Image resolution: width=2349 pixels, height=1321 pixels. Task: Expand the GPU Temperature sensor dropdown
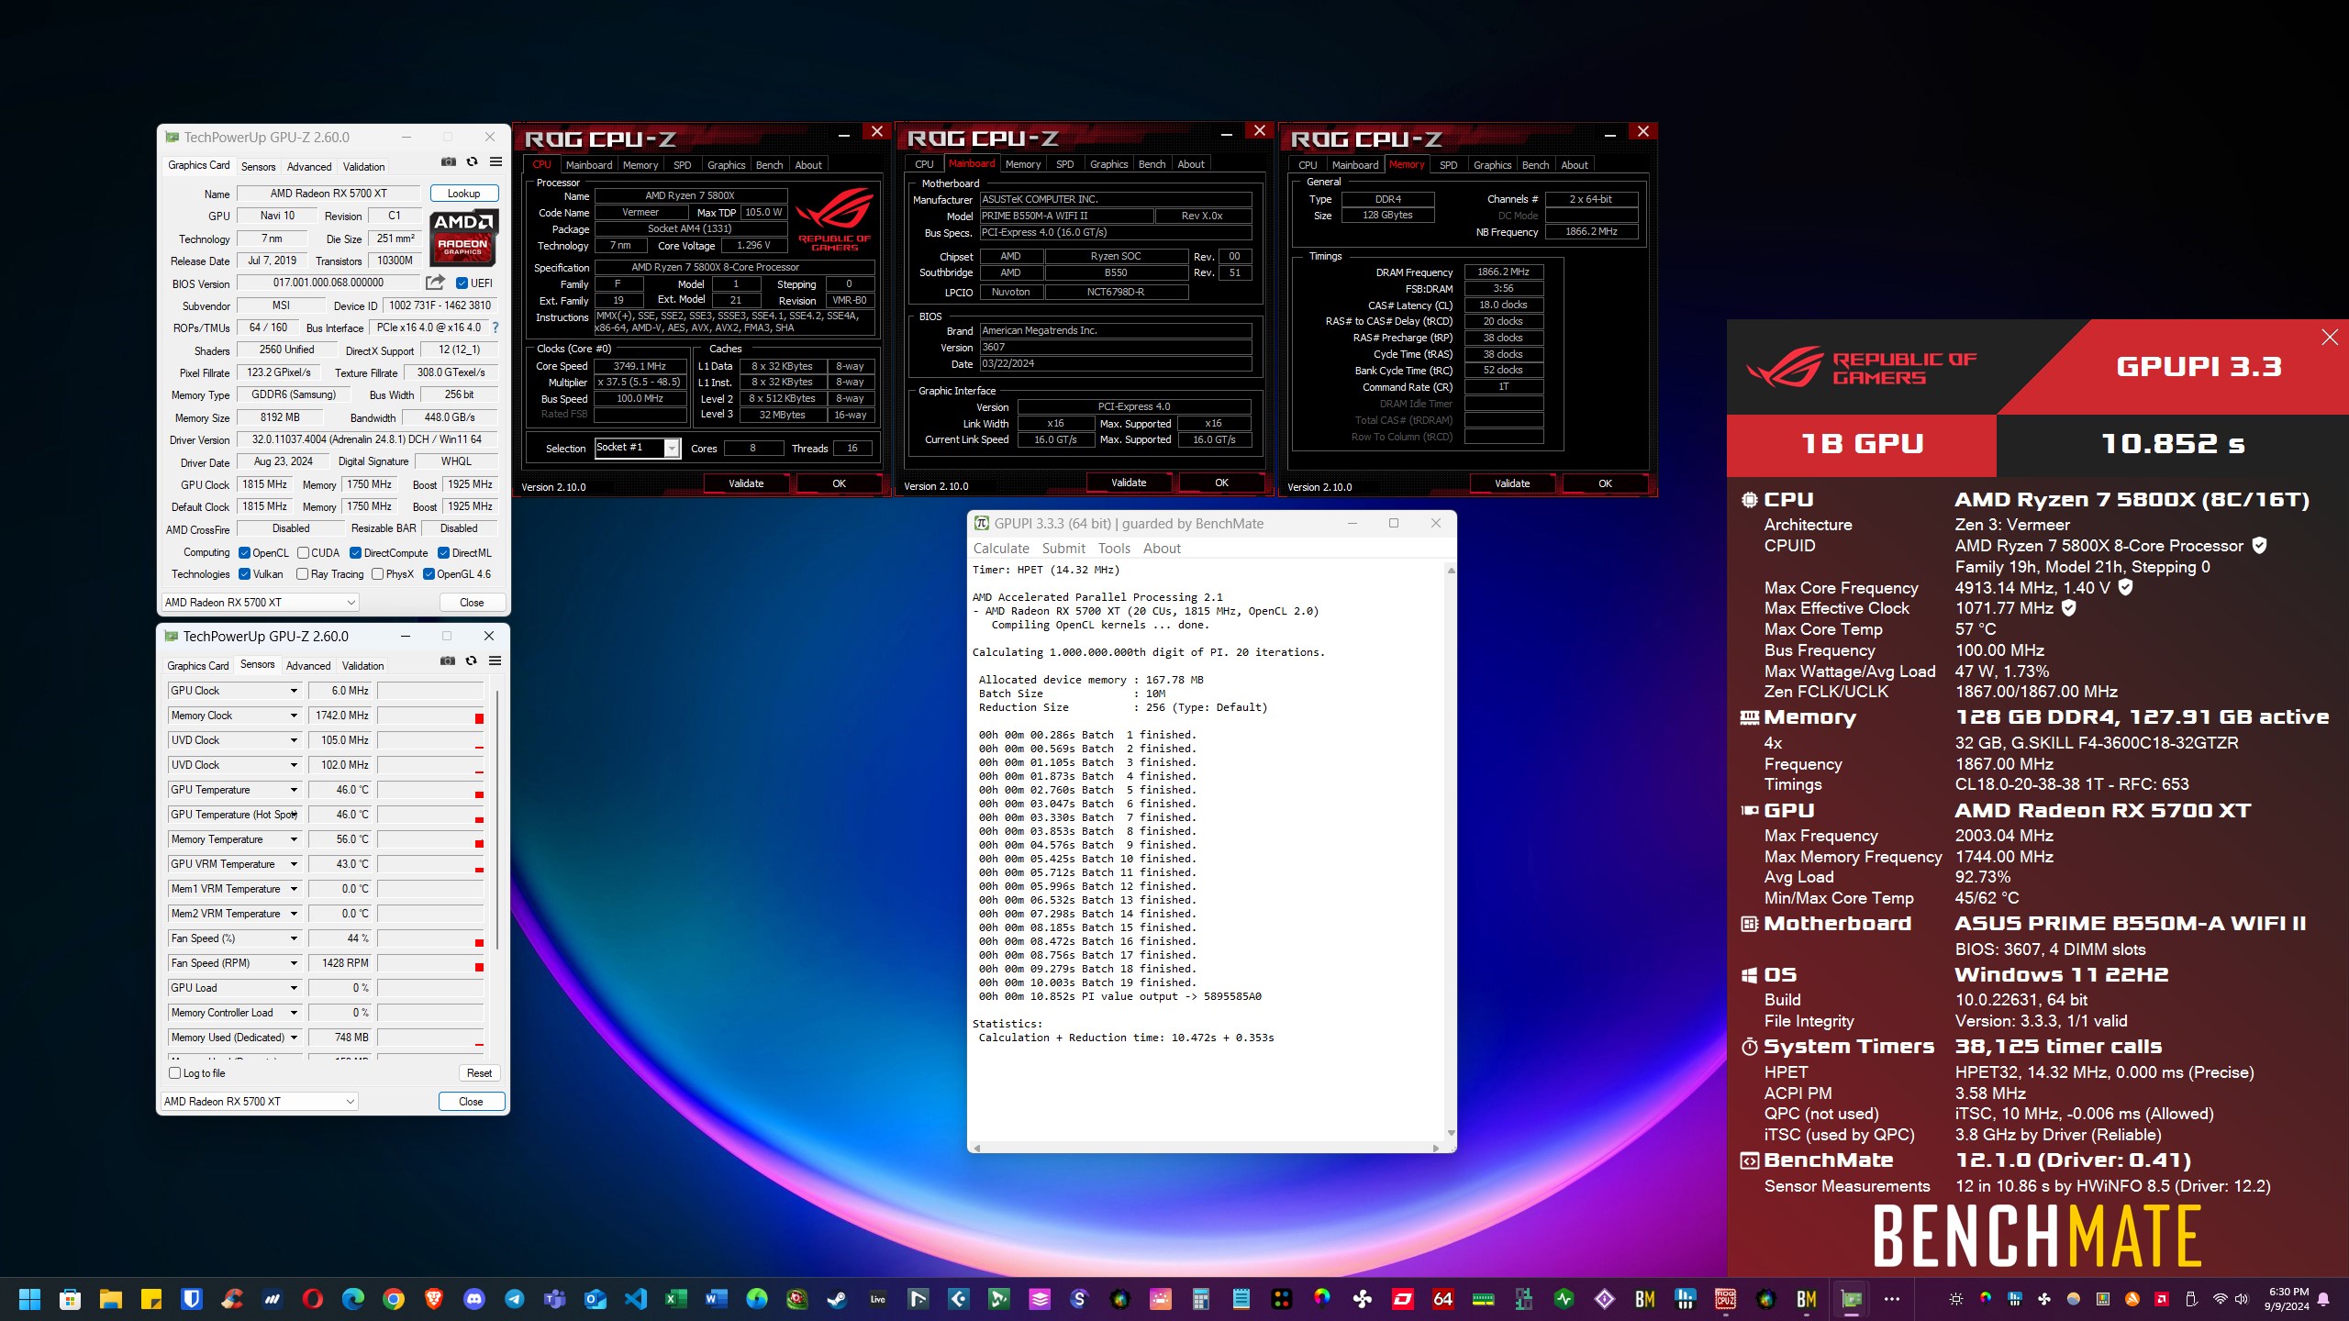(x=294, y=790)
